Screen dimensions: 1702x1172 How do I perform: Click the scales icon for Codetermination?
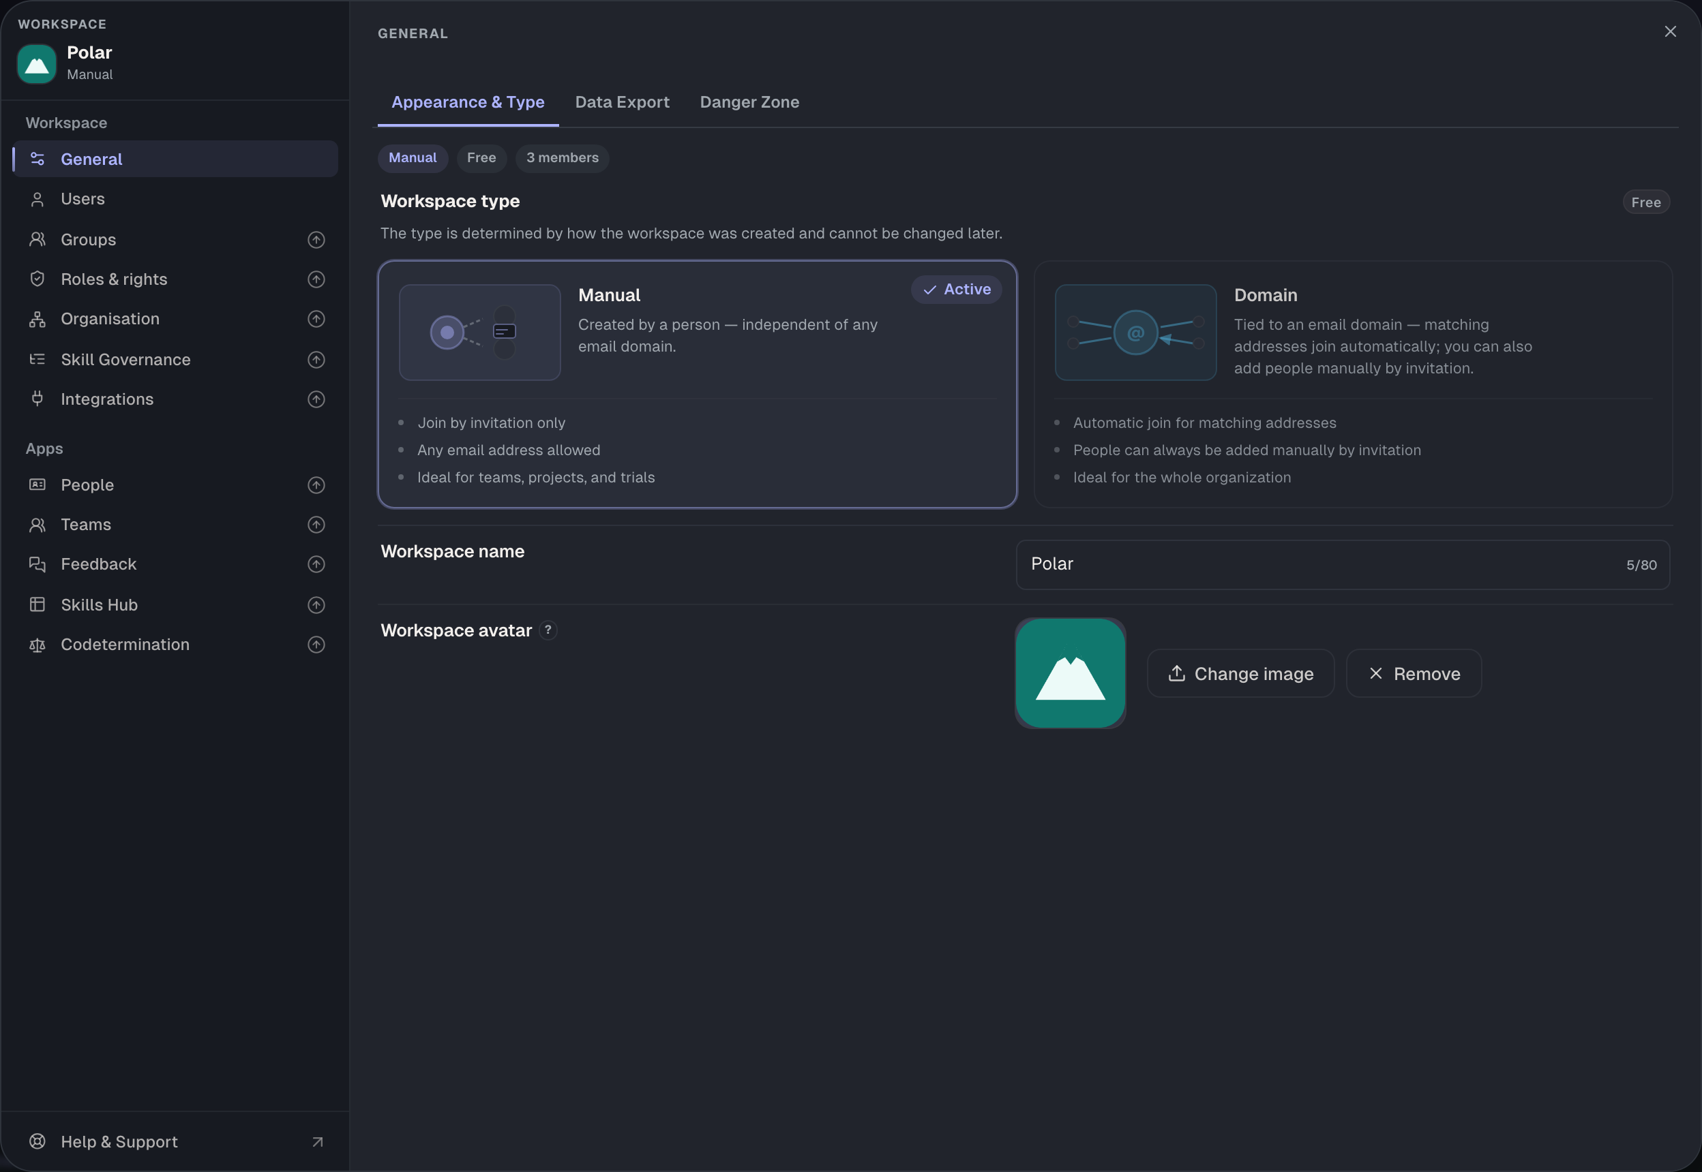point(38,644)
